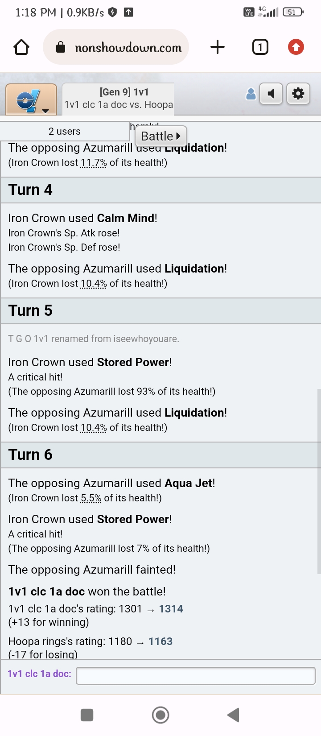Tap the browser home icon
The image size is (321, 736).
pyautogui.click(x=21, y=47)
